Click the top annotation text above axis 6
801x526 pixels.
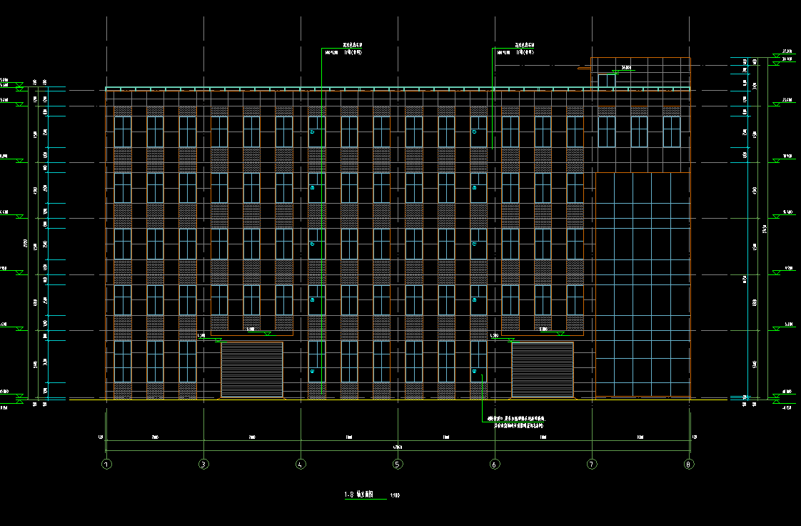pos(515,49)
